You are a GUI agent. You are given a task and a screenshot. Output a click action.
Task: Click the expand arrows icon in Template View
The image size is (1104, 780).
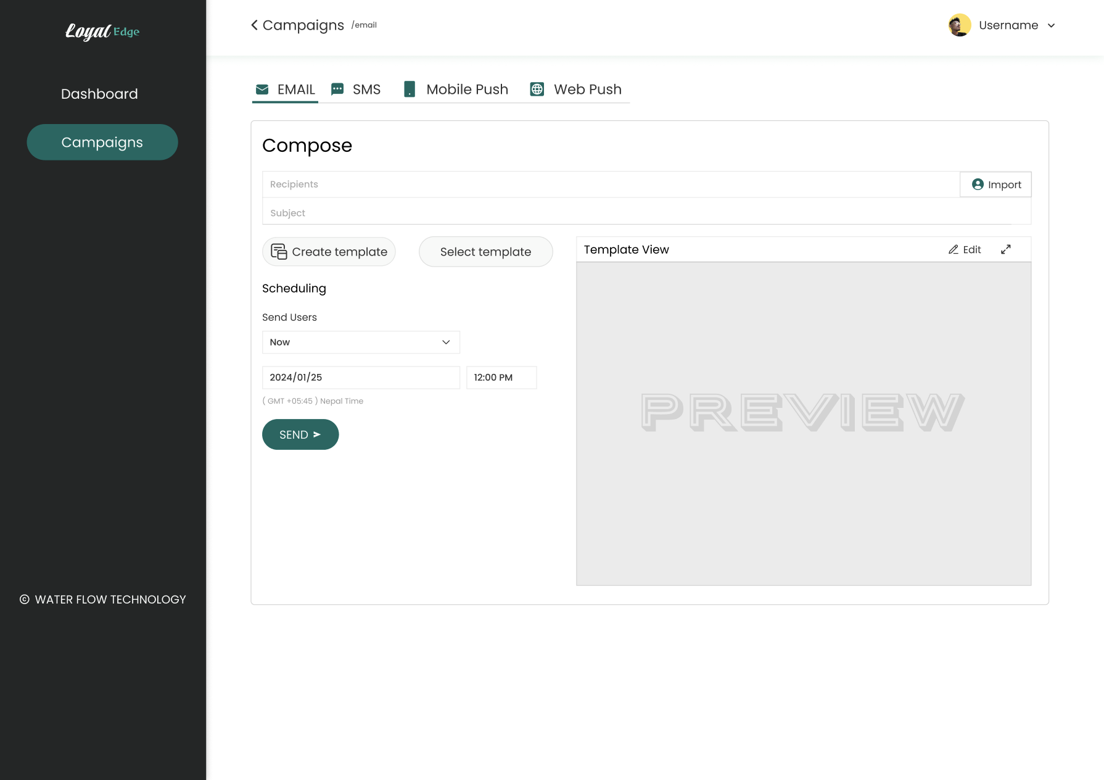(1006, 249)
